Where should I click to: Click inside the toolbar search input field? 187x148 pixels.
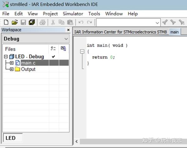(126, 23)
